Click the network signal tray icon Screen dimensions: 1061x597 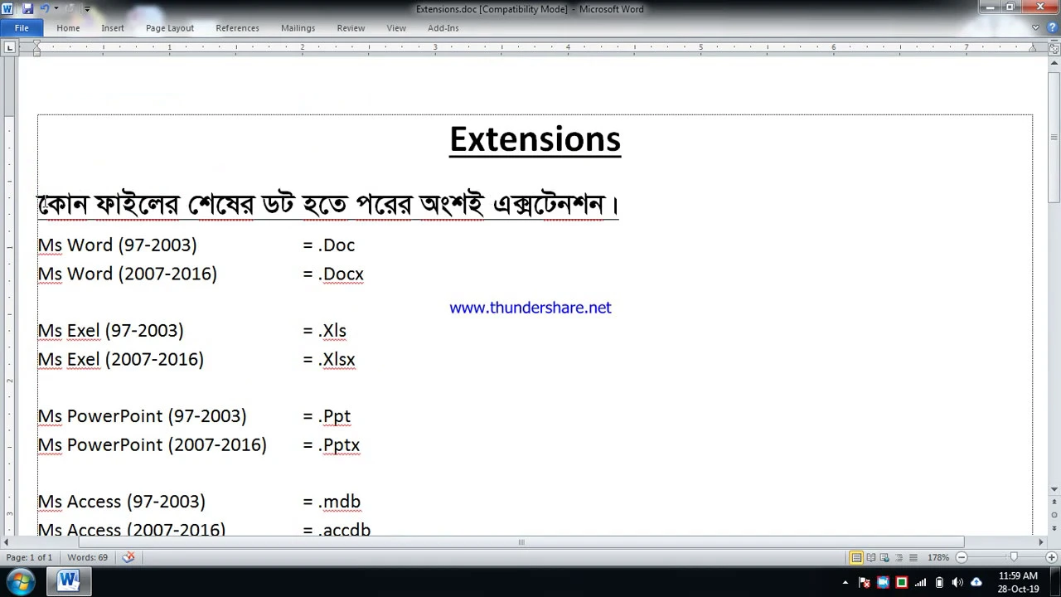[920, 582]
